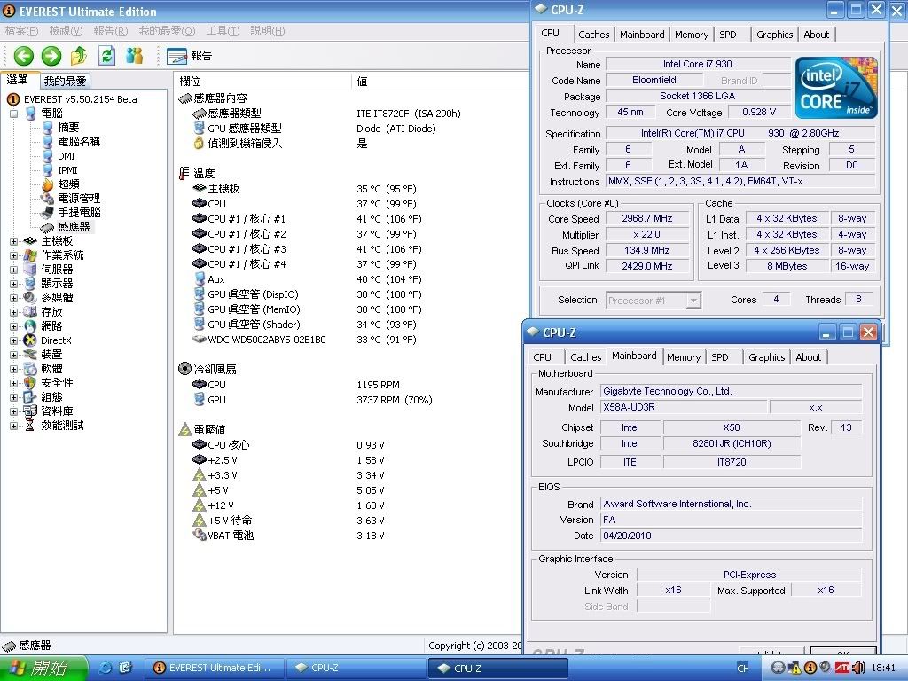This screenshot has height=681, width=908.
Task: Click the green Back arrow in EVEREST toolbar
Action: (24, 56)
